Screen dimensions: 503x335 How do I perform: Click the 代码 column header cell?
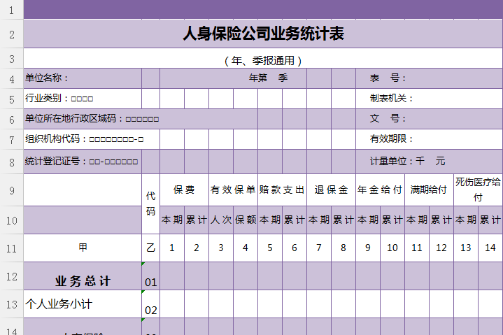point(150,204)
